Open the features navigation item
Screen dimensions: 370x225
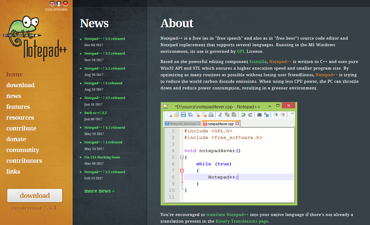click(x=18, y=107)
